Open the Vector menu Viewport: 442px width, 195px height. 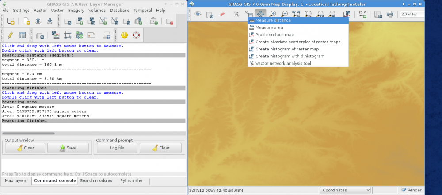tap(57, 11)
